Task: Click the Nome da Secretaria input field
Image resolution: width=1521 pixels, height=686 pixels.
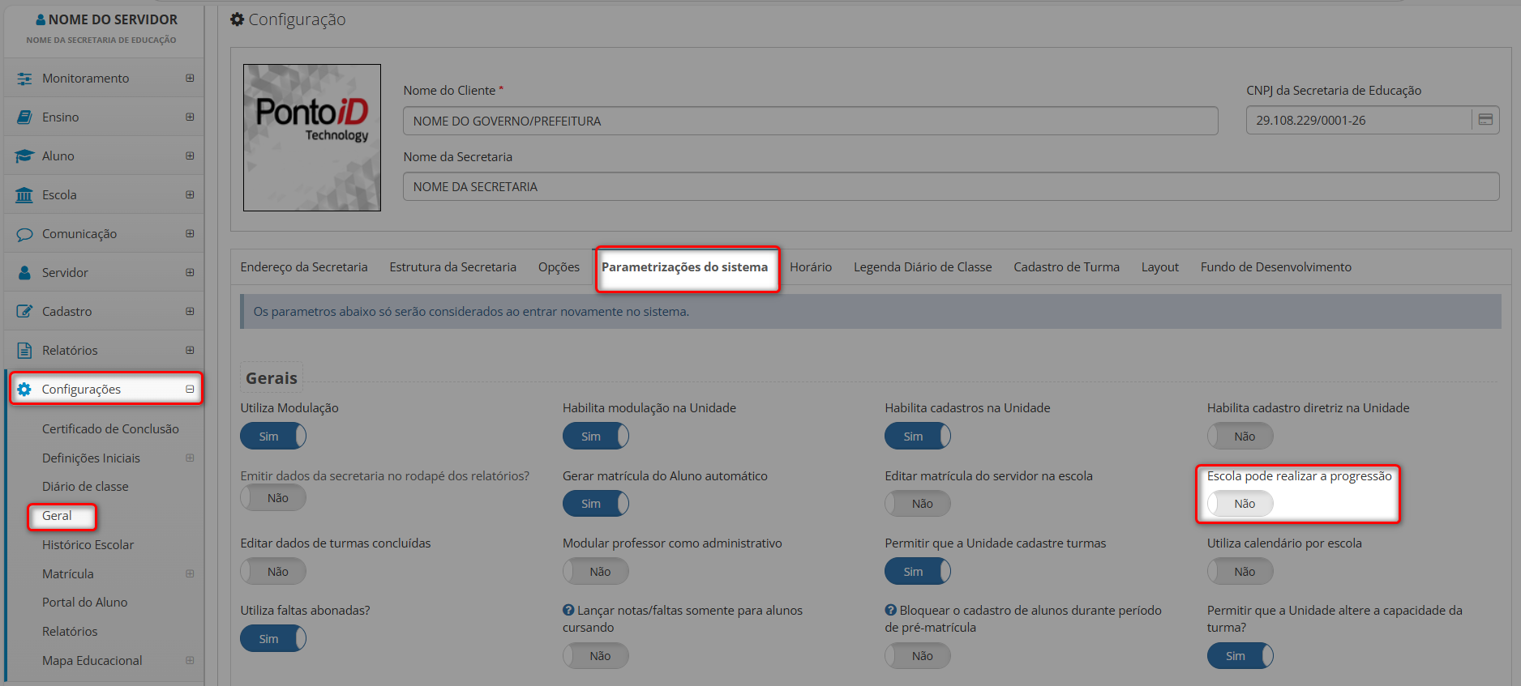Action: point(950,187)
